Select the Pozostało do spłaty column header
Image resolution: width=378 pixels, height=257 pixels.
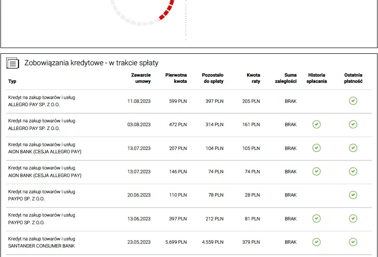[x=213, y=78]
